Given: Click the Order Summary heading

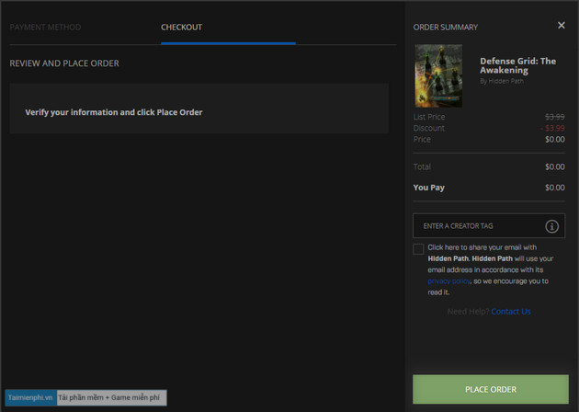Looking at the screenshot, I should point(446,27).
